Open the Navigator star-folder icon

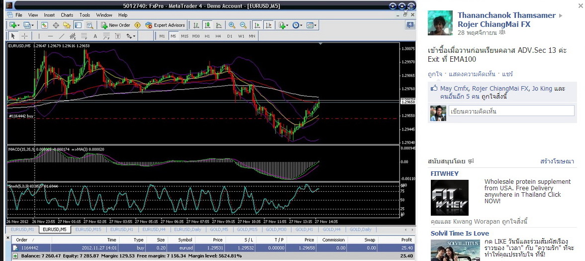point(67,25)
